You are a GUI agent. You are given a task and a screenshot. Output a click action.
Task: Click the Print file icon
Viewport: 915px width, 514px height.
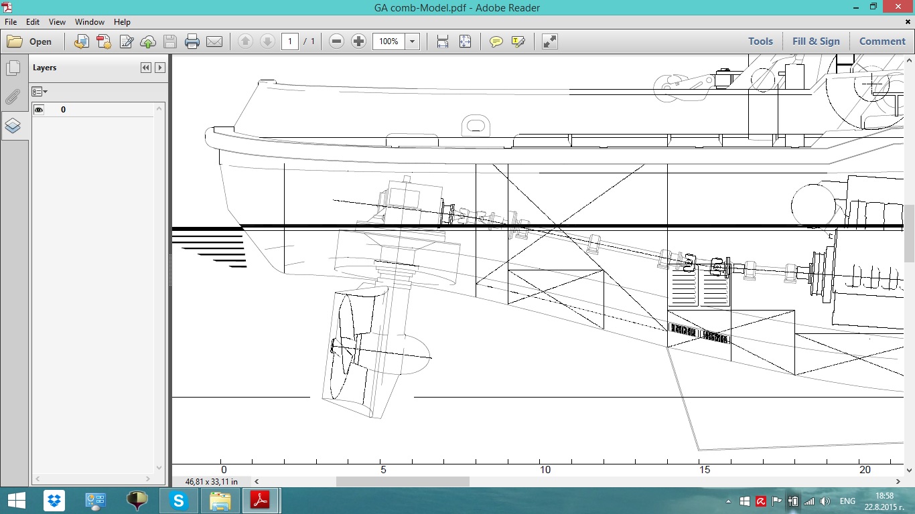[x=192, y=41]
